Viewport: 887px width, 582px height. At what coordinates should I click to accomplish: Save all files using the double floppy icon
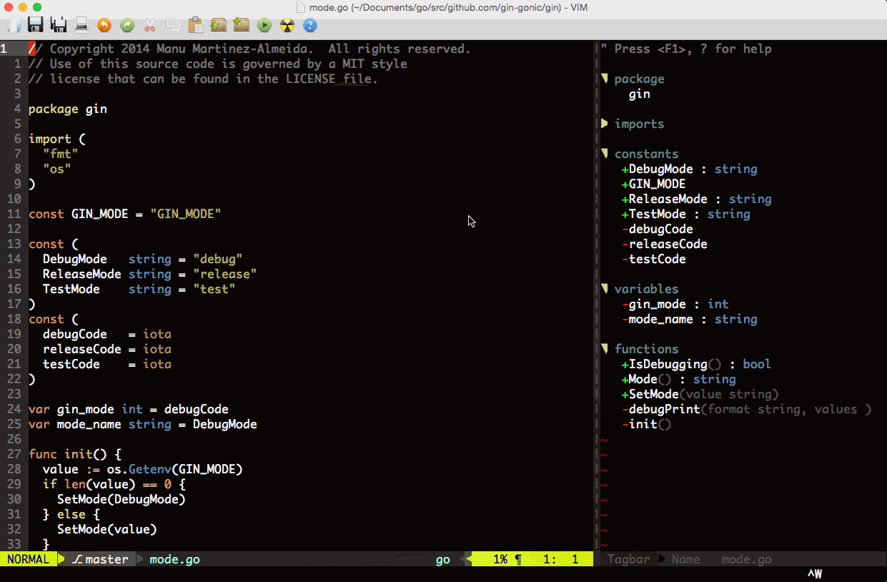coord(59,26)
